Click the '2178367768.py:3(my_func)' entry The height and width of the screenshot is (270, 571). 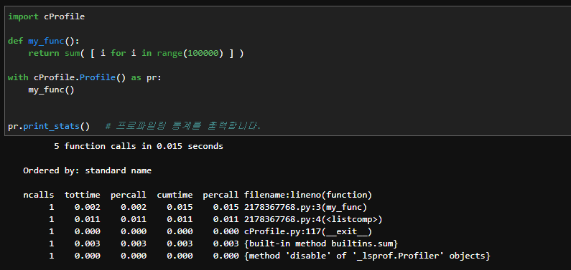coord(305,207)
